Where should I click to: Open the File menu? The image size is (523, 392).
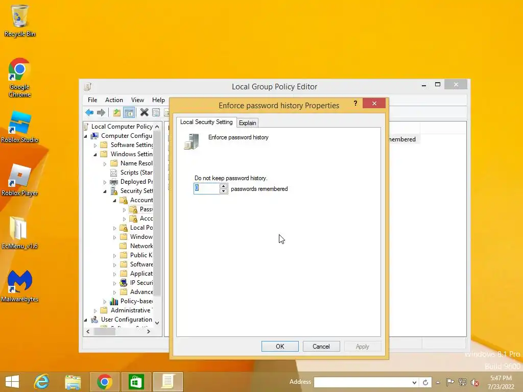tap(92, 100)
